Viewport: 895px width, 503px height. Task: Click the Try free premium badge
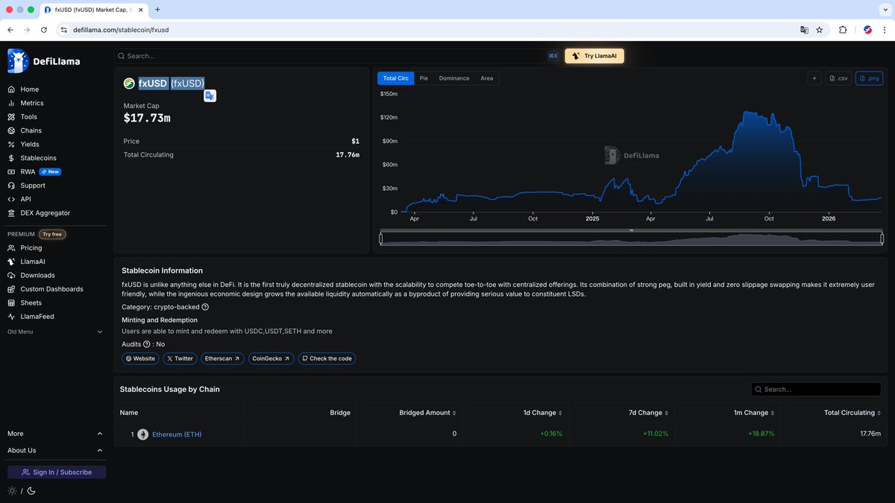coord(52,234)
